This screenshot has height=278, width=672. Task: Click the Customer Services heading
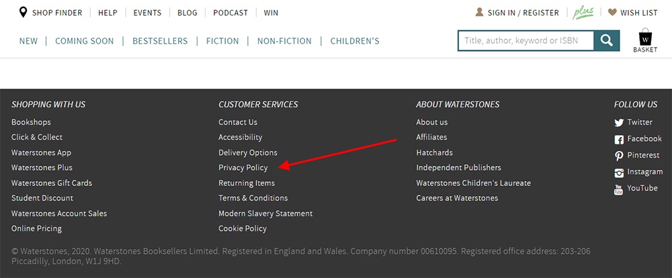point(259,105)
